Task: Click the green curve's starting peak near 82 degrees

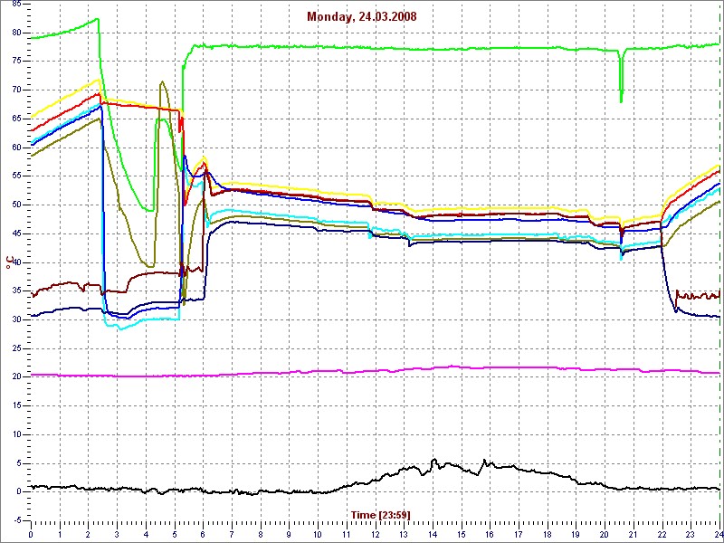Action: (x=98, y=19)
